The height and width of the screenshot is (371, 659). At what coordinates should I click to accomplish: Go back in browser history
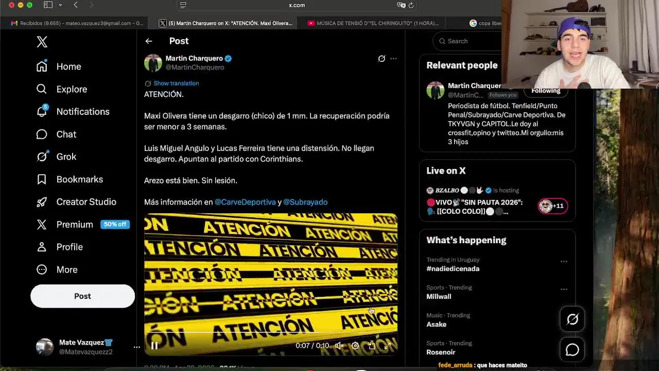(x=76, y=5)
